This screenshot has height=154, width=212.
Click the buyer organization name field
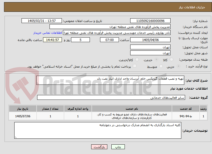coord(110,27)
